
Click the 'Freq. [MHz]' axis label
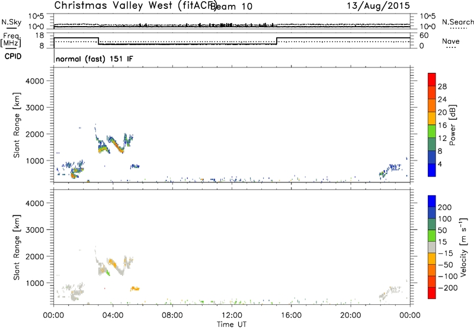point(11,40)
